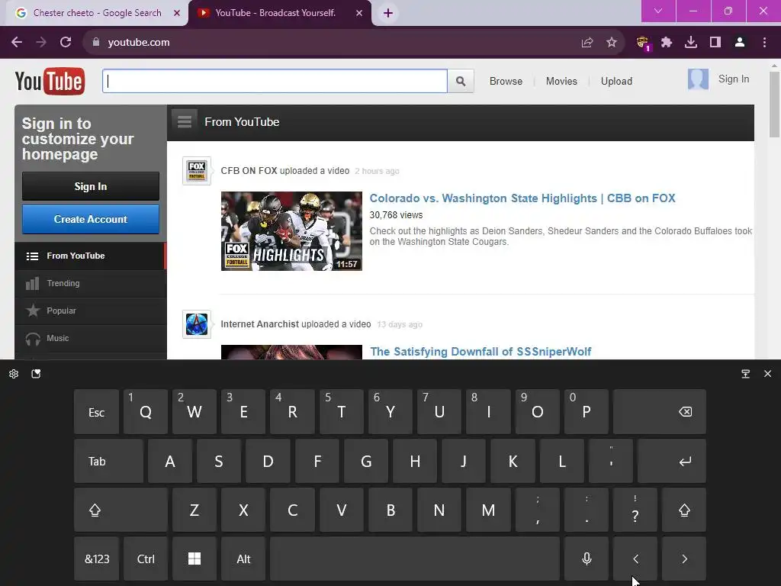The width and height of the screenshot is (781, 586).
Task: Click the page vertical scrollbar thumb
Action: 774,105
